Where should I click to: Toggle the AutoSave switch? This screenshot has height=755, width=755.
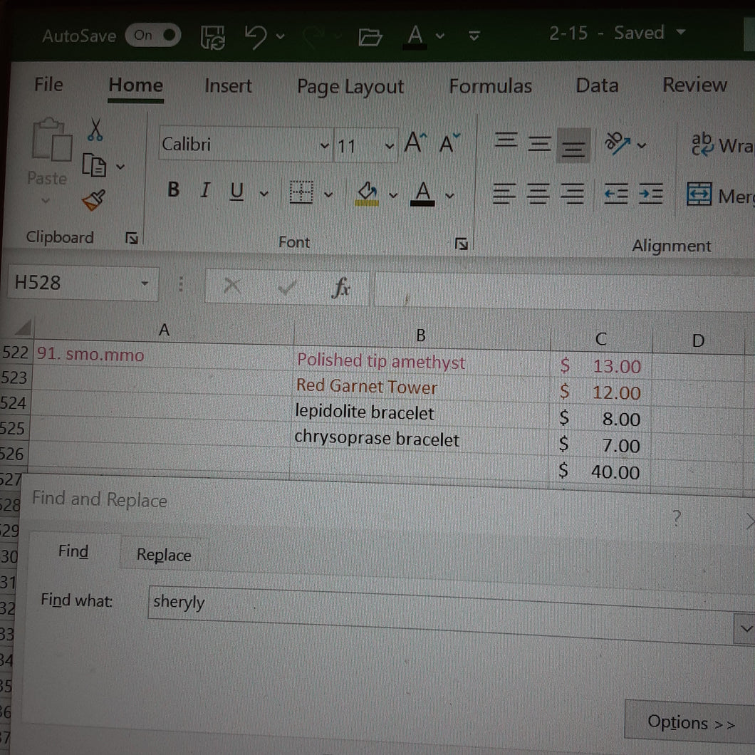(152, 35)
